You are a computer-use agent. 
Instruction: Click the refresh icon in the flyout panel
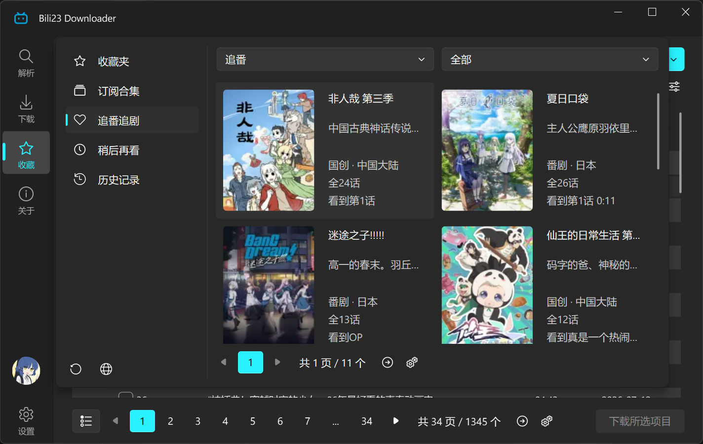(x=76, y=369)
